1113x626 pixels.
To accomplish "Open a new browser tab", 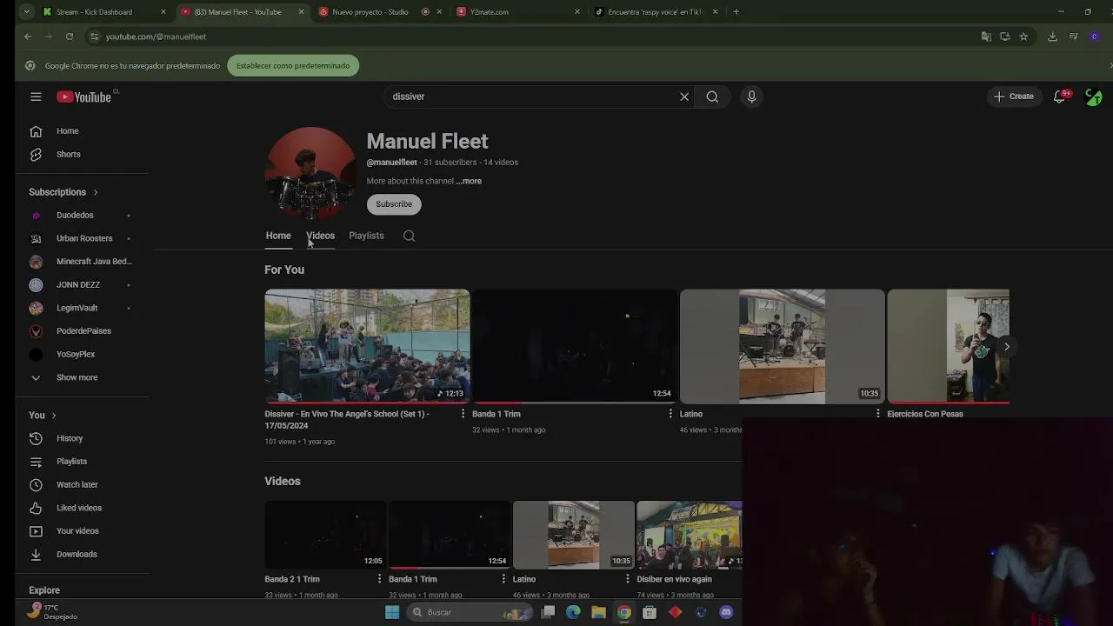I will click(x=736, y=12).
